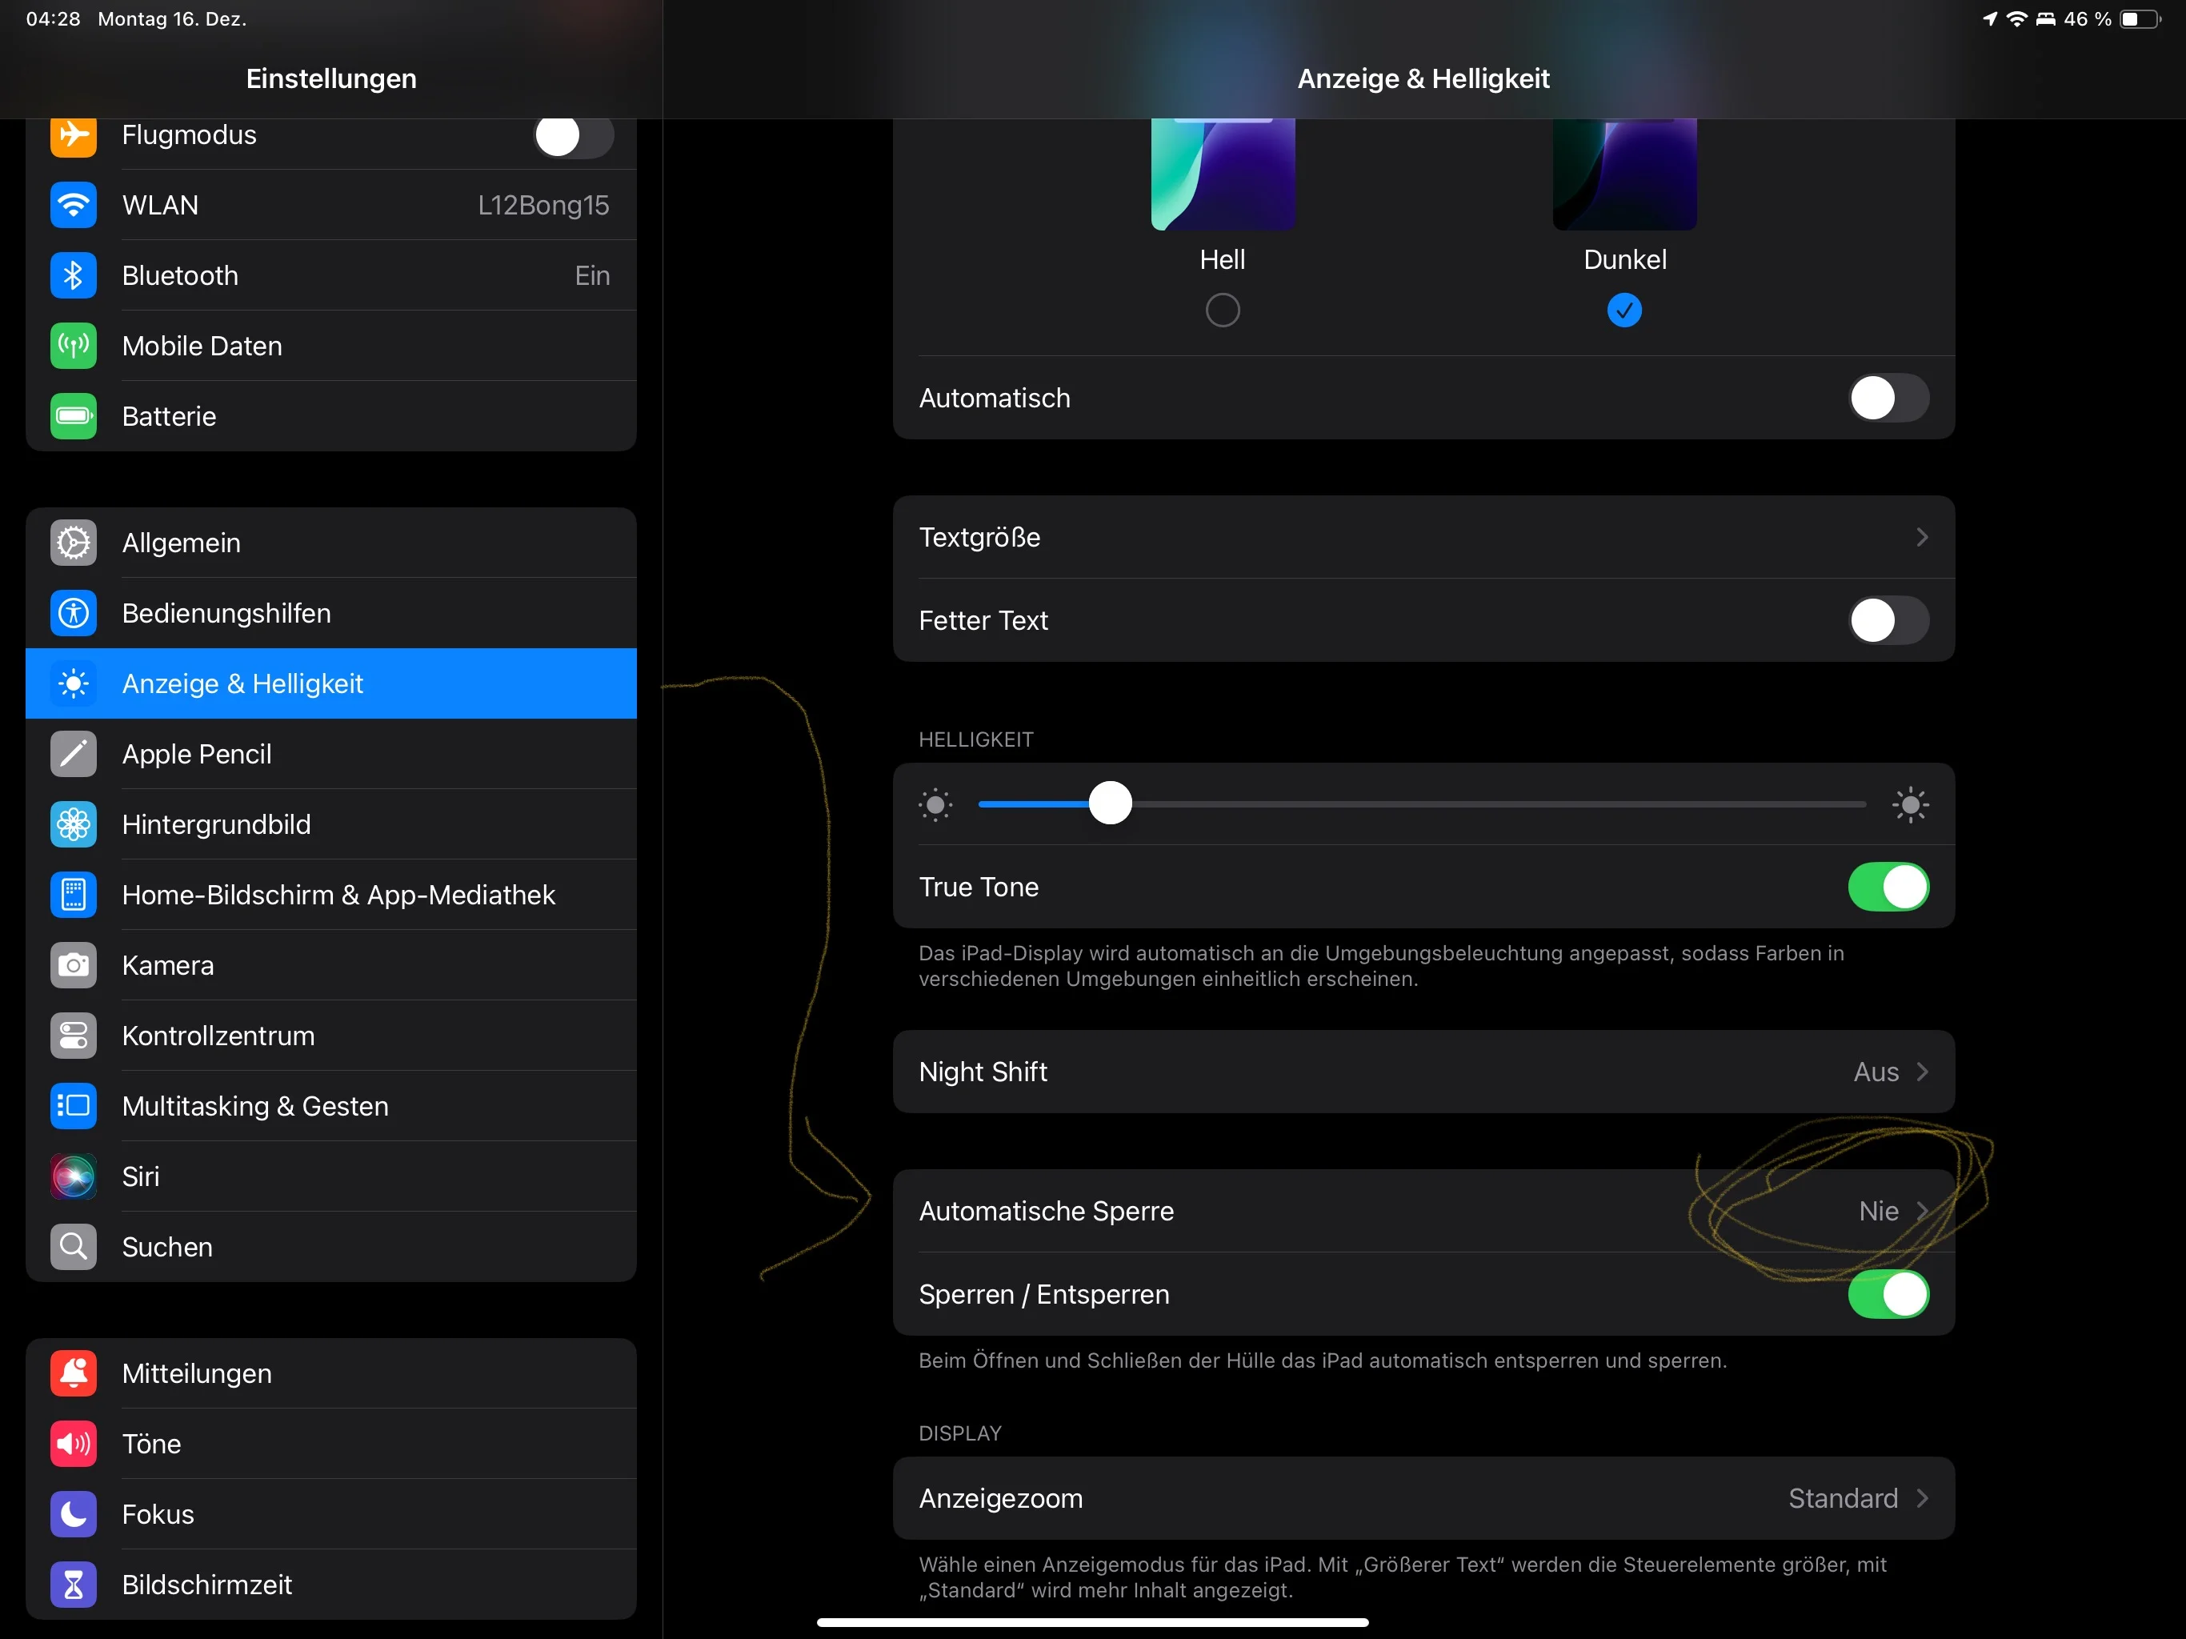Screen dimensions: 2186x1639
Task: Turn on Fetter Text toggle
Action: point(1888,621)
